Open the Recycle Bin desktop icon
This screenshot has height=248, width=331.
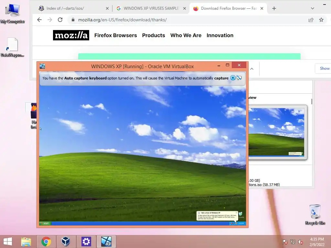pyautogui.click(x=315, y=214)
